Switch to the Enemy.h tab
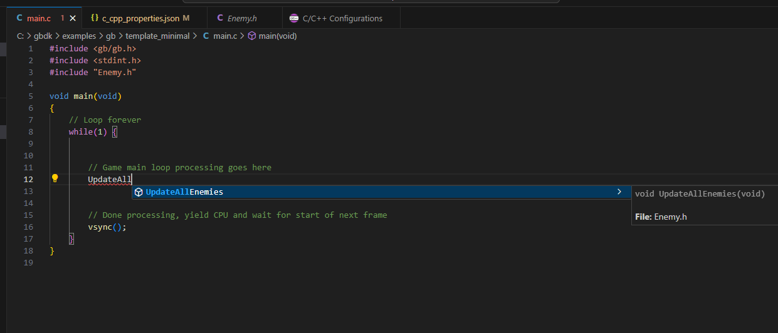778x333 pixels. [x=242, y=18]
